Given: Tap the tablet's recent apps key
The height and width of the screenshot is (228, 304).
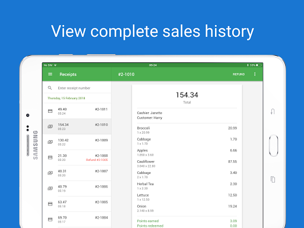Looking at the screenshot, I should [273, 179].
